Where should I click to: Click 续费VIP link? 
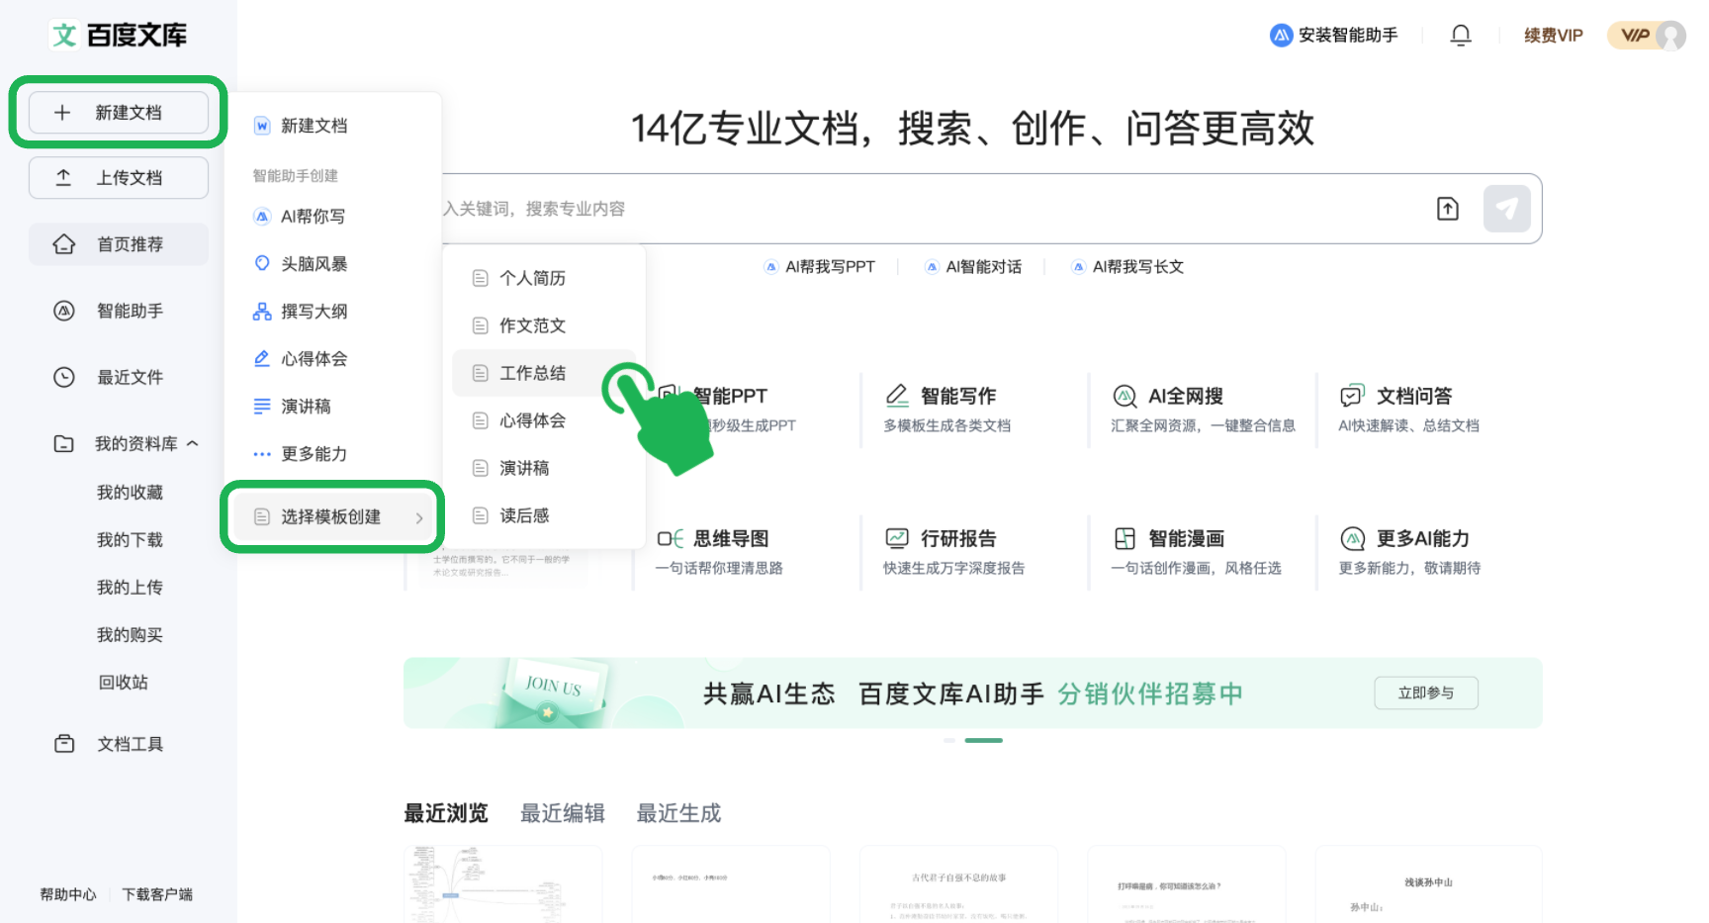coord(1553,36)
